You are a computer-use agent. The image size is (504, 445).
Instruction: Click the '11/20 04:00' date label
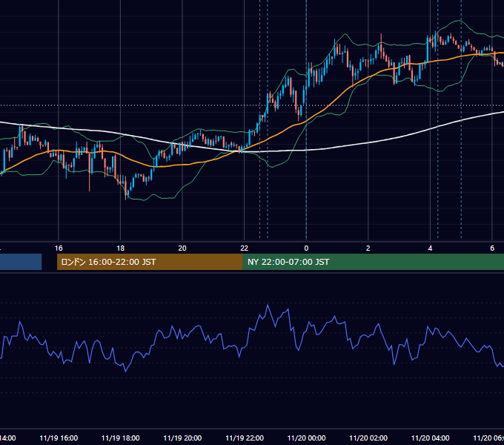431,438
